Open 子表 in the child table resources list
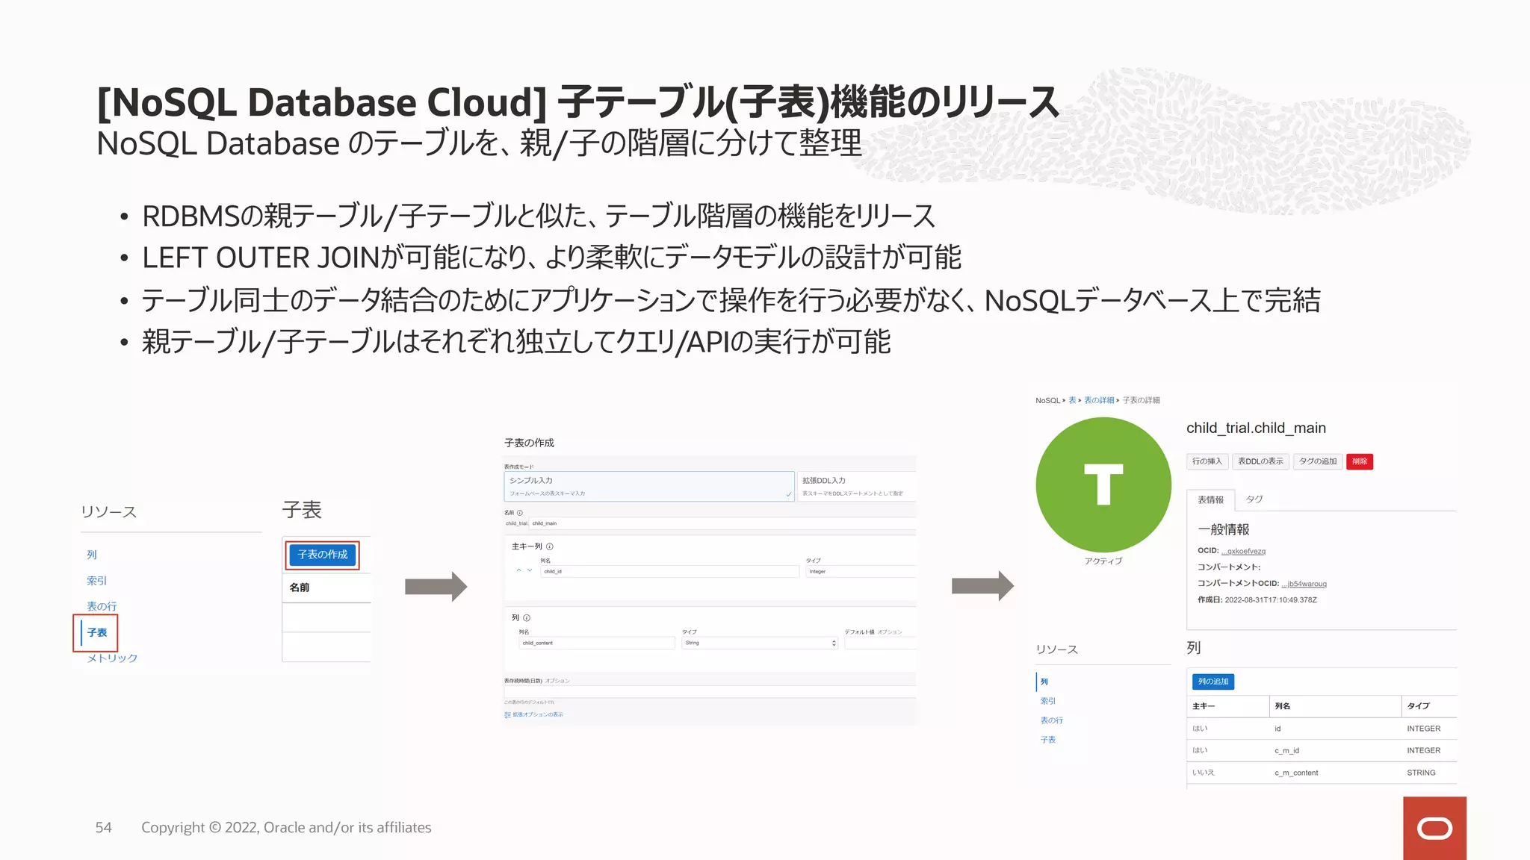 1048,740
